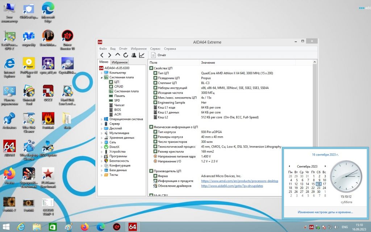Viewport: 371px width, 232px height.
Task: Click Firefox icon in the taskbar
Action: 84,227
